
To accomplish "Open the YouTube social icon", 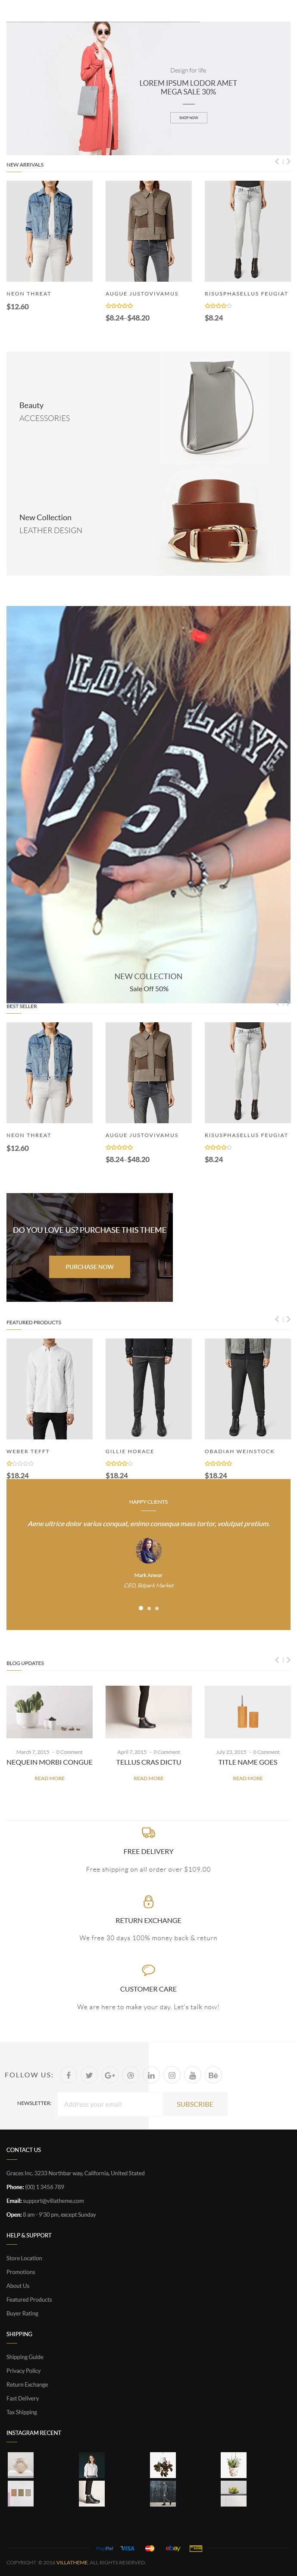I will [193, 2075].
